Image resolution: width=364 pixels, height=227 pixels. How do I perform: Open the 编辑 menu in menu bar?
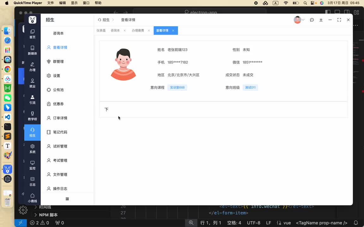(x=62, y=3)
